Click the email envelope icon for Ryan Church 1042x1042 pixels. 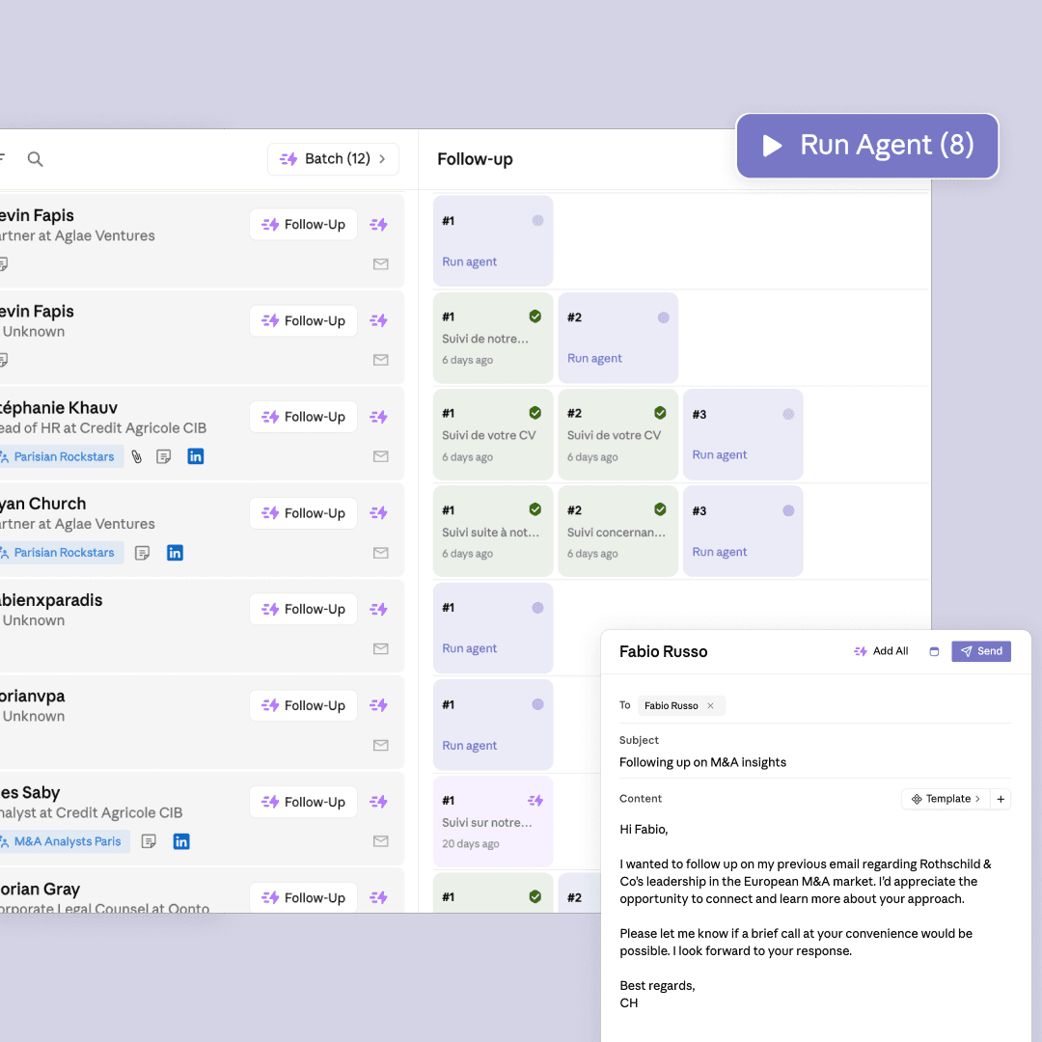click(x=380, y=553)
